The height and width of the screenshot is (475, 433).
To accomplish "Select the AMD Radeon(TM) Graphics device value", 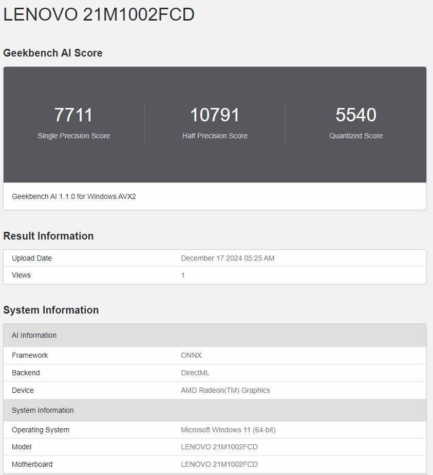I will 225,390.
